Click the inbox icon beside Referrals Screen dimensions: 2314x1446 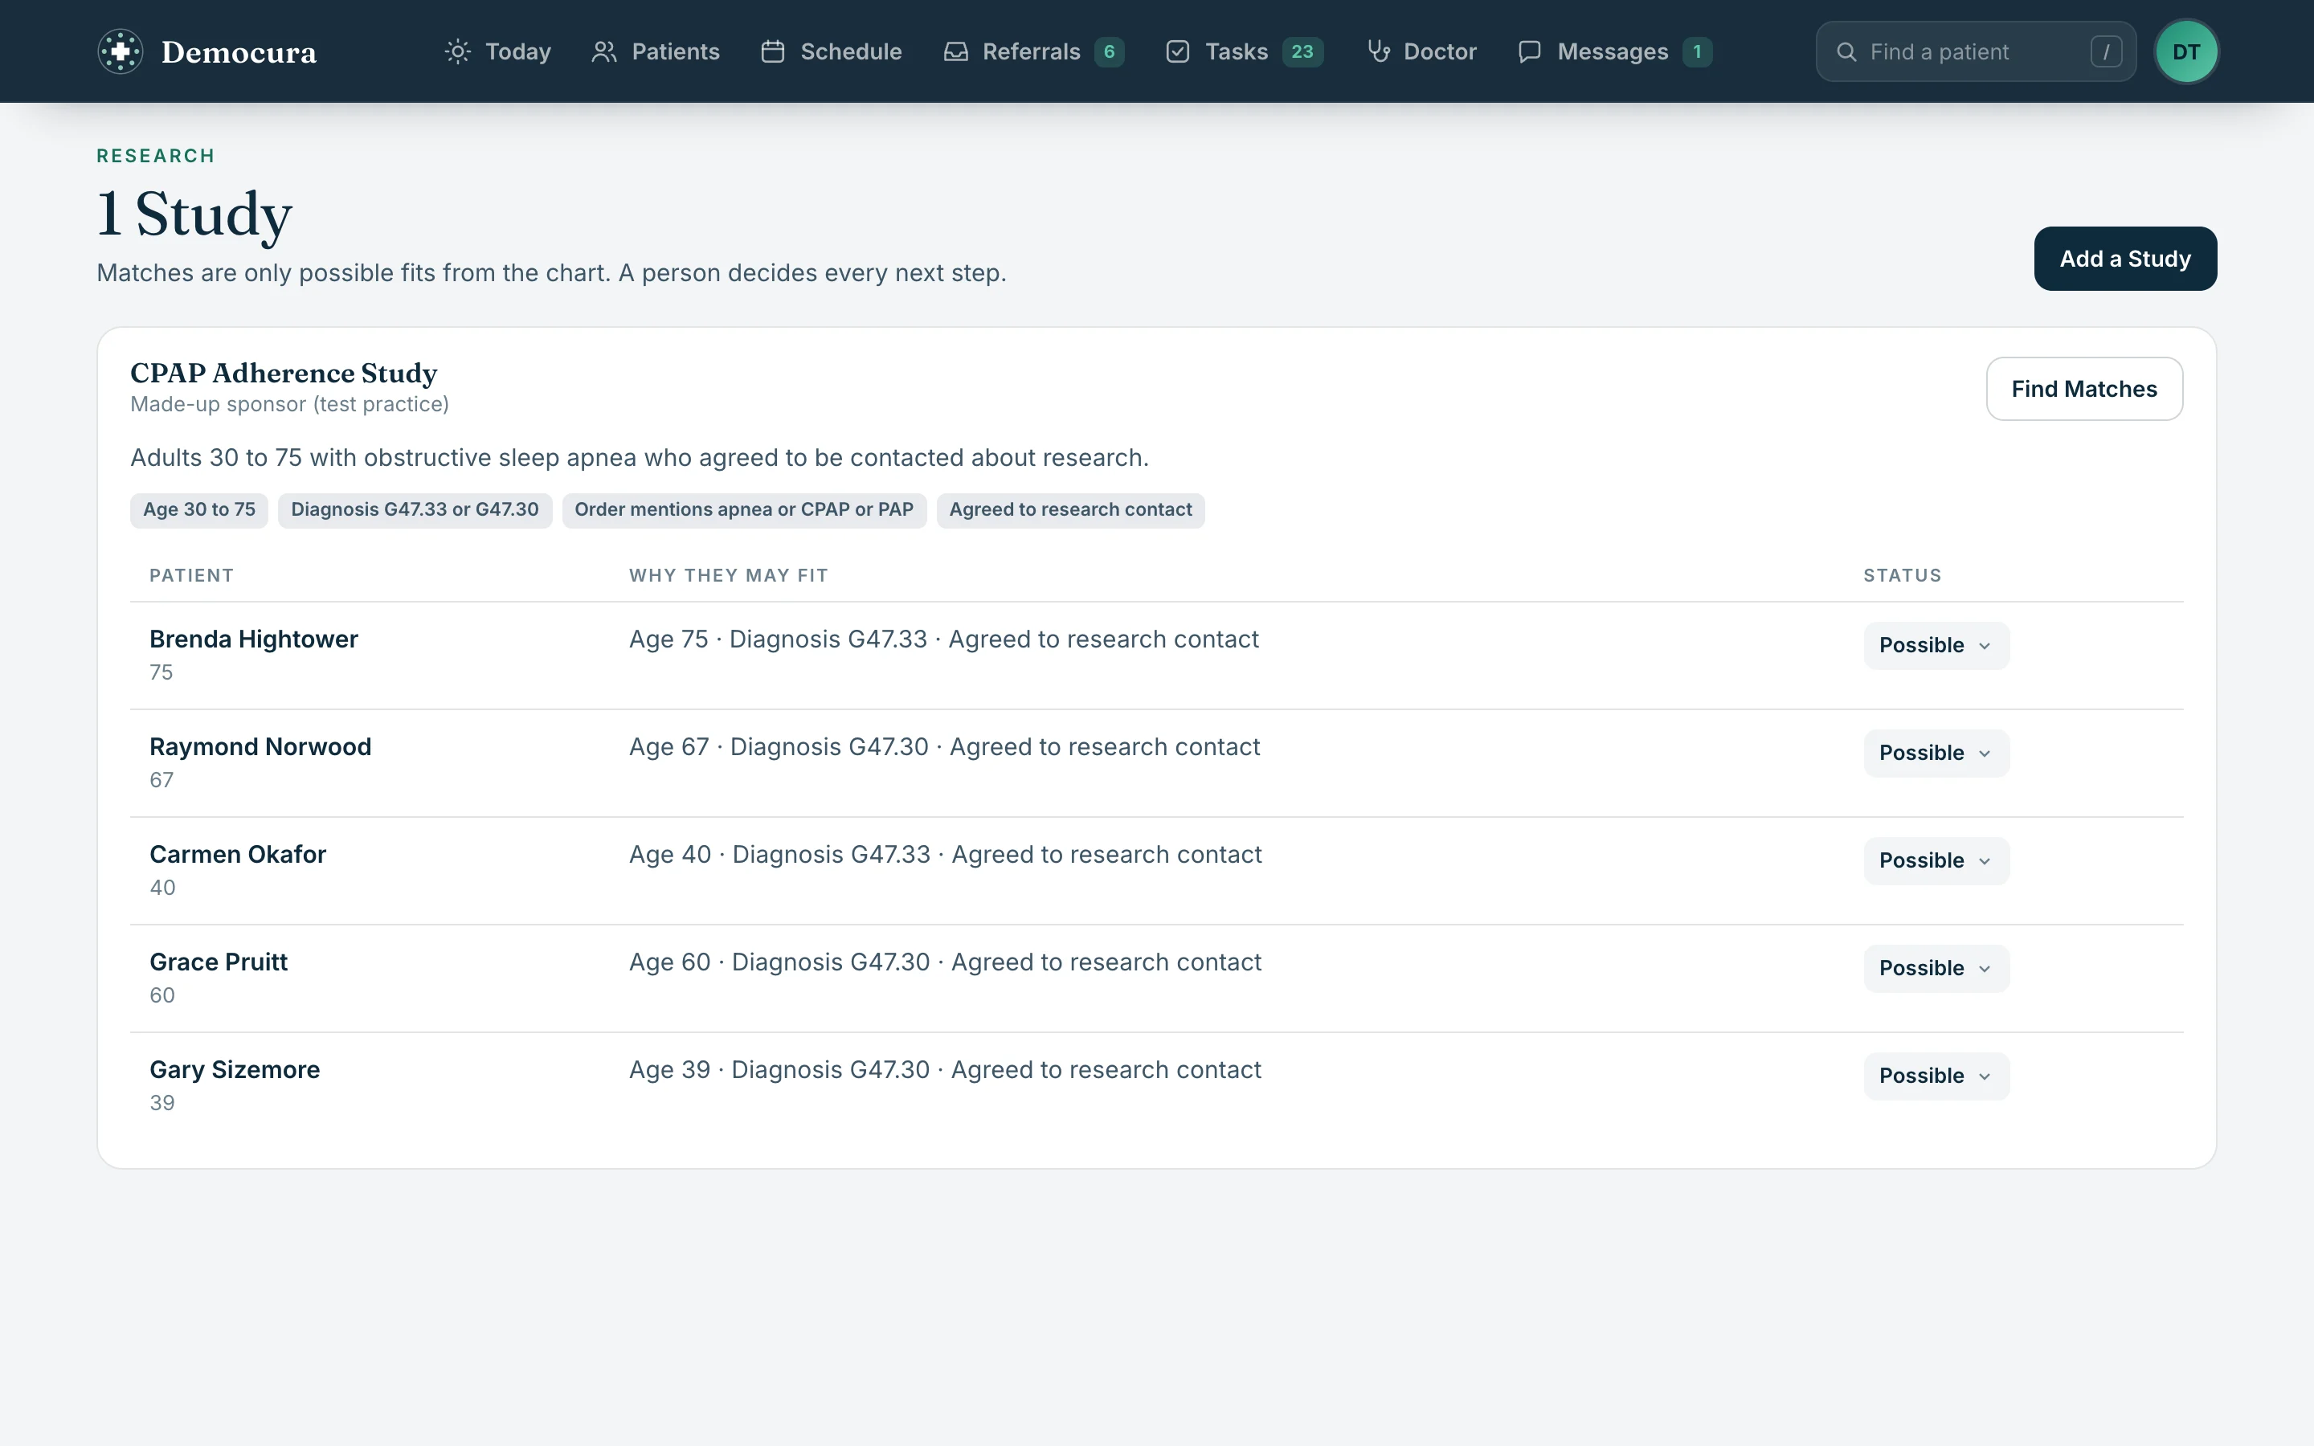coord(955,51)
